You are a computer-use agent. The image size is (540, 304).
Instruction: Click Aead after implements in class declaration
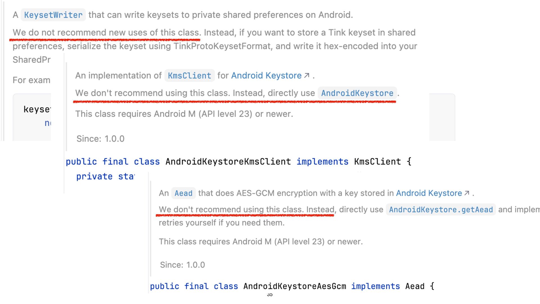pos(415,286)
